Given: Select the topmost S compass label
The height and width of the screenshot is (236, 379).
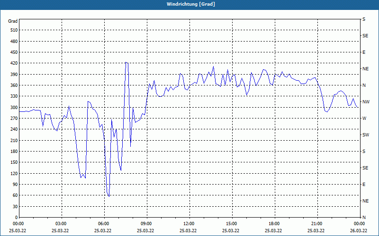Looking at the screenshot, I should (x=364, y=19).
